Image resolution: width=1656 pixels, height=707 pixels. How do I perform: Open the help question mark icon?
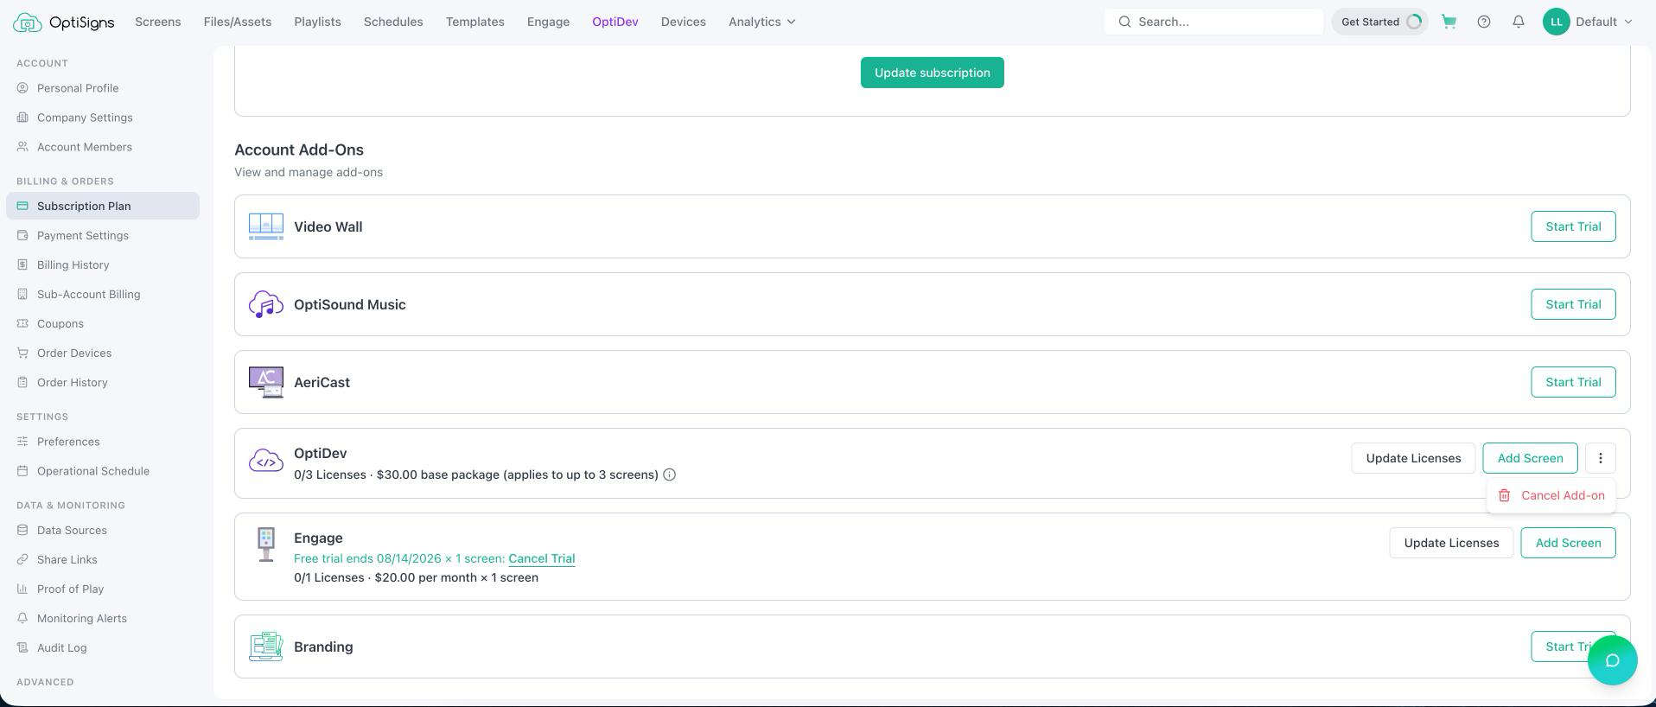point(1484,22)
